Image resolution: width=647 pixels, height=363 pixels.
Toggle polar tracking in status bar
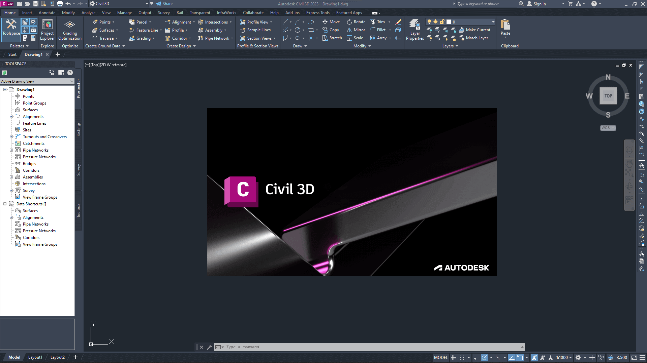coord(484,358)
